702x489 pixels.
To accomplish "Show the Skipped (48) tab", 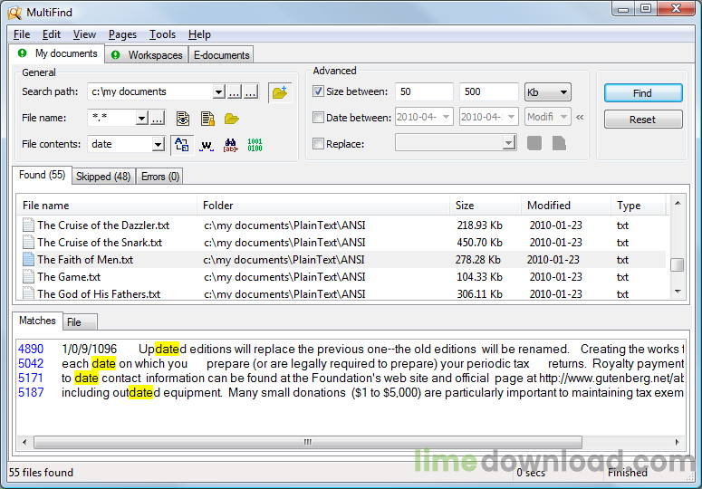I will click(103, 177).
